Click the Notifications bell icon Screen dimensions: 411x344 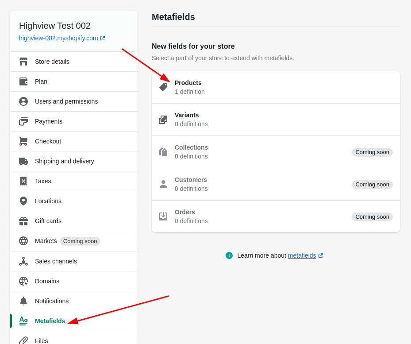pyautogui.click(x=23, y=301)
